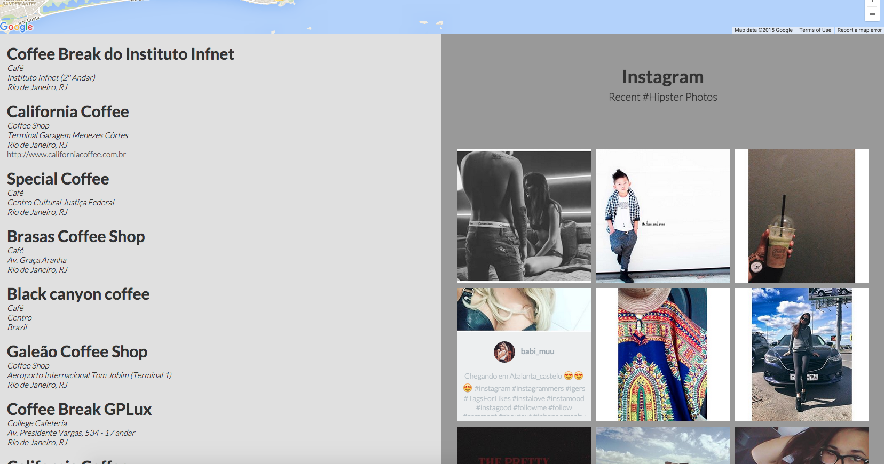Select the Coffee Break GPLux heading
Screen dimensions: 884x464
click(80, 409)
